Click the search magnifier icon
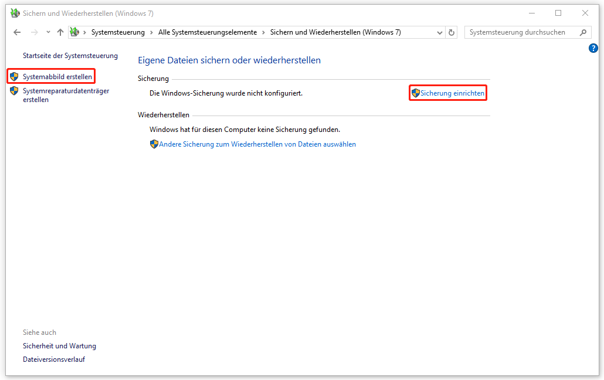 click(x=583, y=33)
